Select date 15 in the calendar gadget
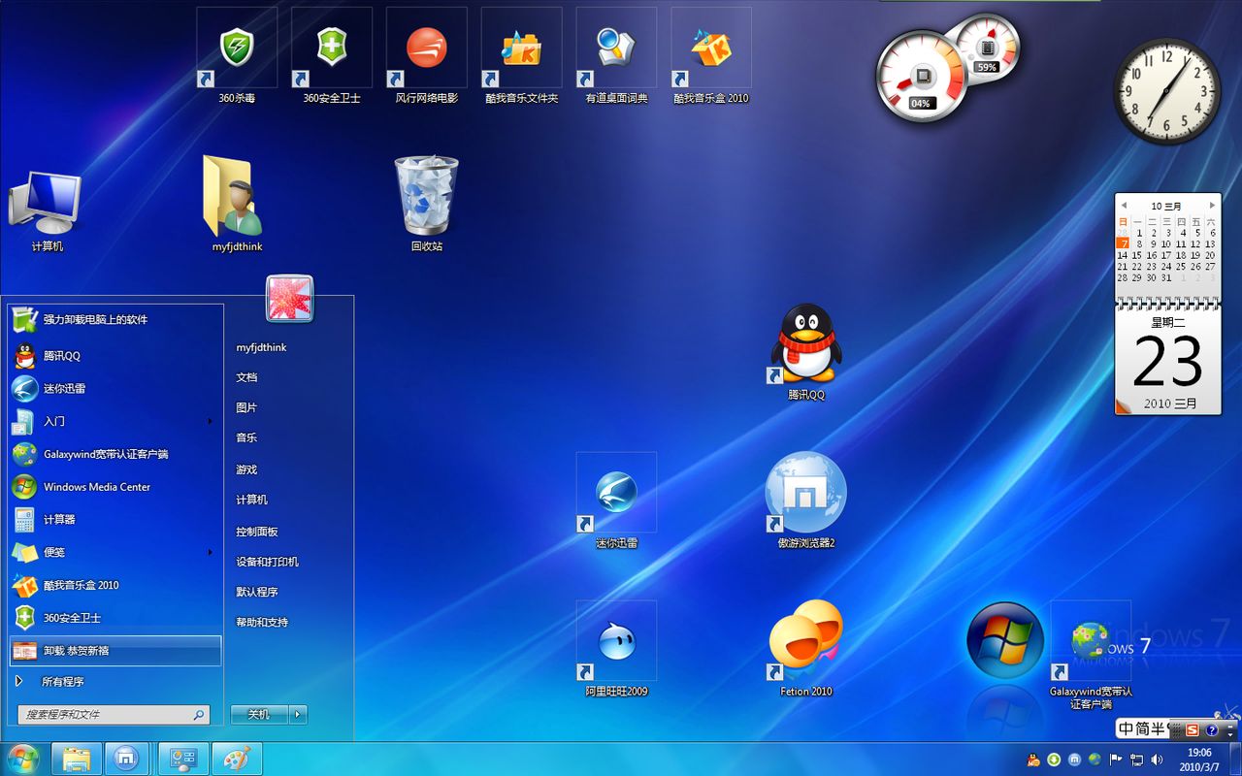Screen dimensions: 1242x776 (x=1136, y=255)
